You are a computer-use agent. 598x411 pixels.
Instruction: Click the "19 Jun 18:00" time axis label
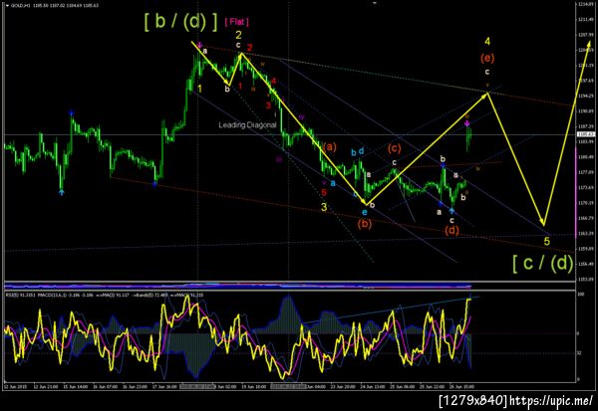[253, 387]
